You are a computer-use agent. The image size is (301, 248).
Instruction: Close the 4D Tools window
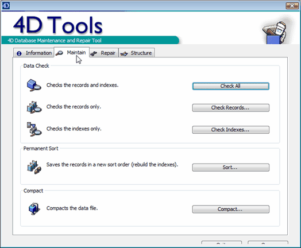coord(292,6)
